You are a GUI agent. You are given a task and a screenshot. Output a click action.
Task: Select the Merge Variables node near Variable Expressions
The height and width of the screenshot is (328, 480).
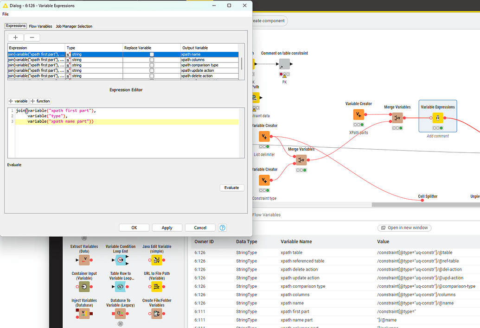(397, 118)
